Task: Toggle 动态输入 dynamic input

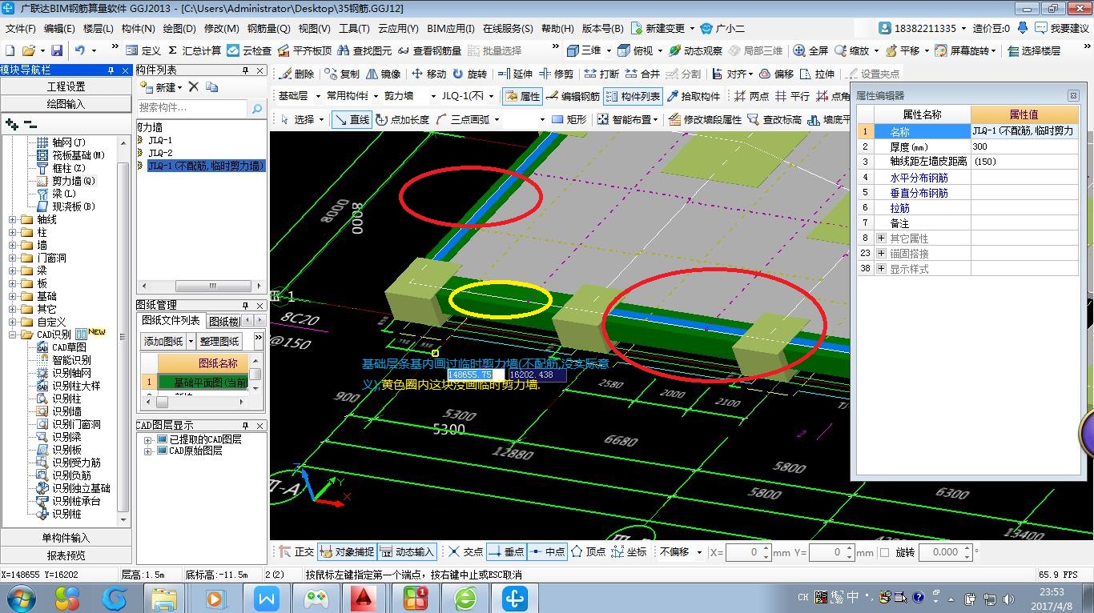Action: (x=407, y=551)
